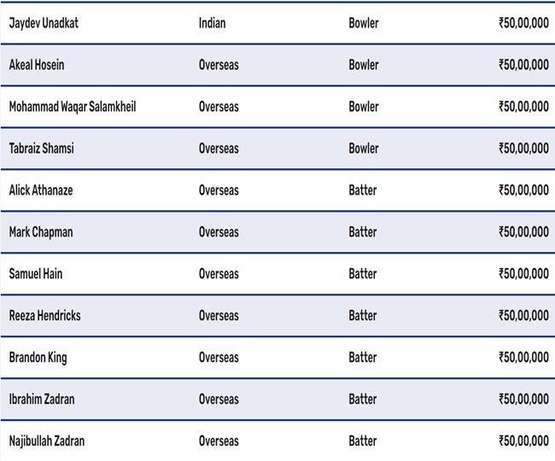Image resolution: width=555 pixels, height=461 pixels.
Task: Click Brandon King's name
Action: click(38, 358)
